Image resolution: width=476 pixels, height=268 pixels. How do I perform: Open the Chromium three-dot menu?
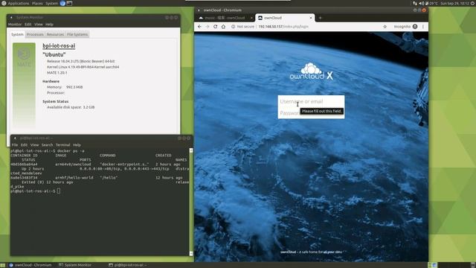click(423, 27)
